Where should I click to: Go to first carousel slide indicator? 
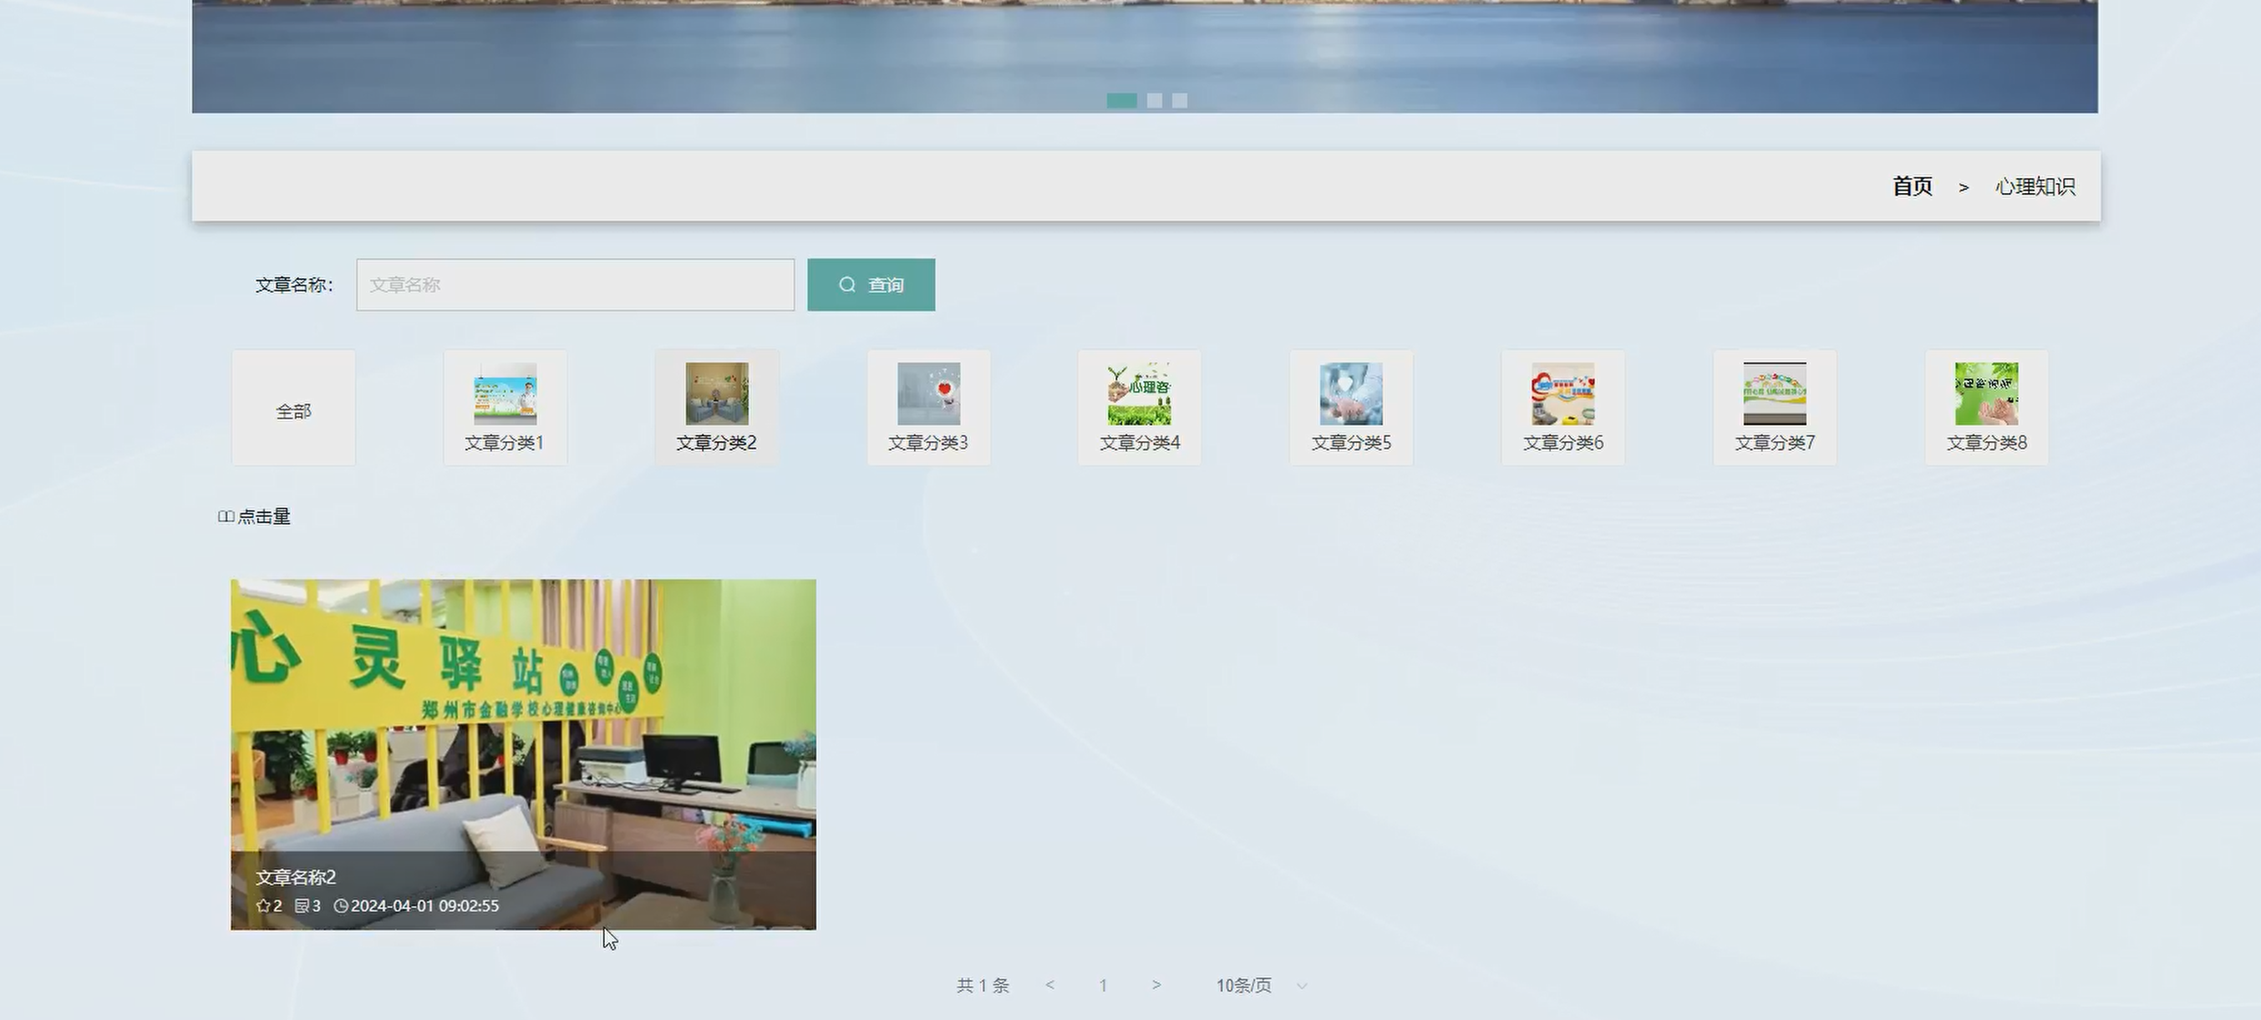pos(1120,101)
